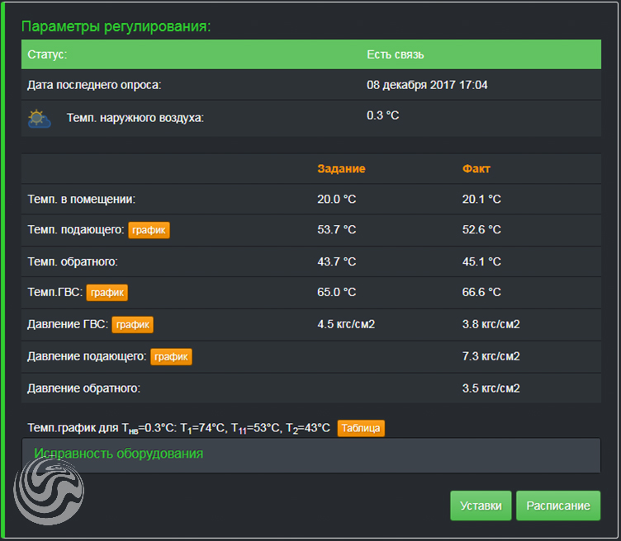Click the 4.5 кгс/см2 setpoint value
621x541 pixels.
click(x=346, y=324)
